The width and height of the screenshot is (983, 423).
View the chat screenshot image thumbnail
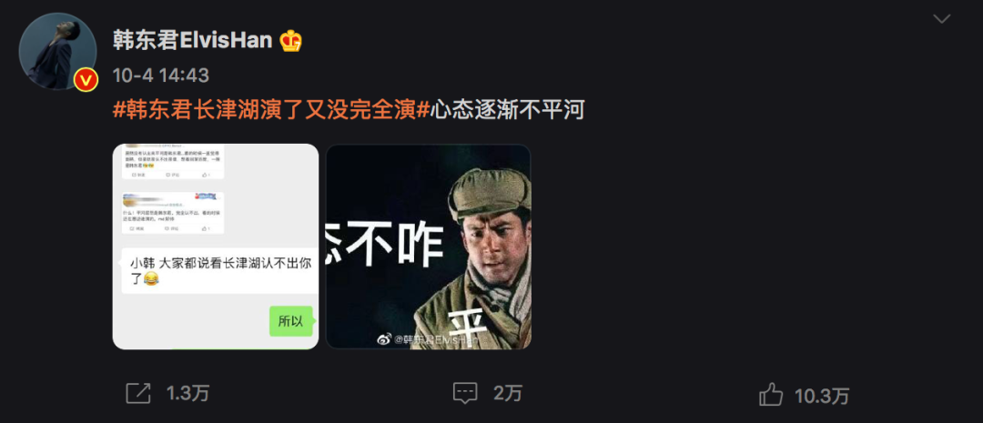tap(216, 247)
